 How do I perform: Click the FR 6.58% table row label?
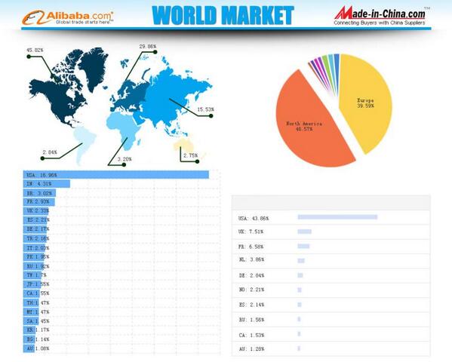(251, 247)
